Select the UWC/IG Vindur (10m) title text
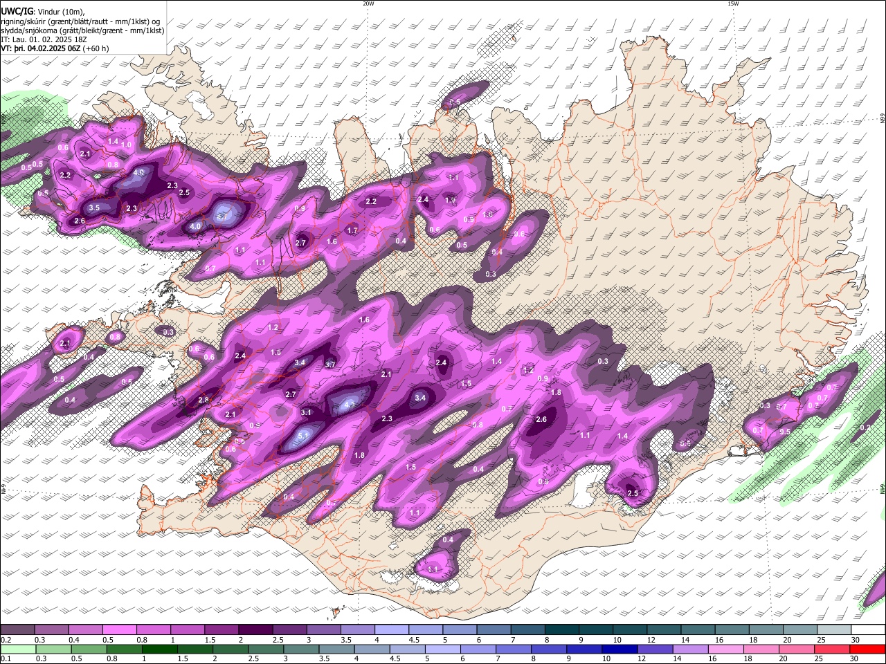This screenshot has height=664, width=886. 43,12
